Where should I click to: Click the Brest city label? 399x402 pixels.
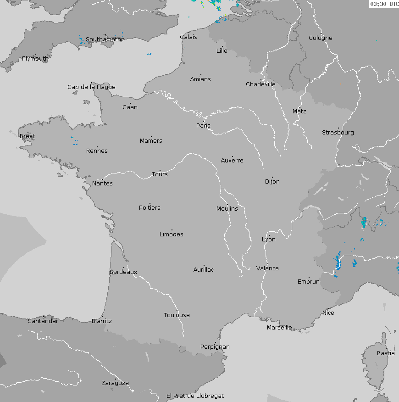click(x=27, y=136)
